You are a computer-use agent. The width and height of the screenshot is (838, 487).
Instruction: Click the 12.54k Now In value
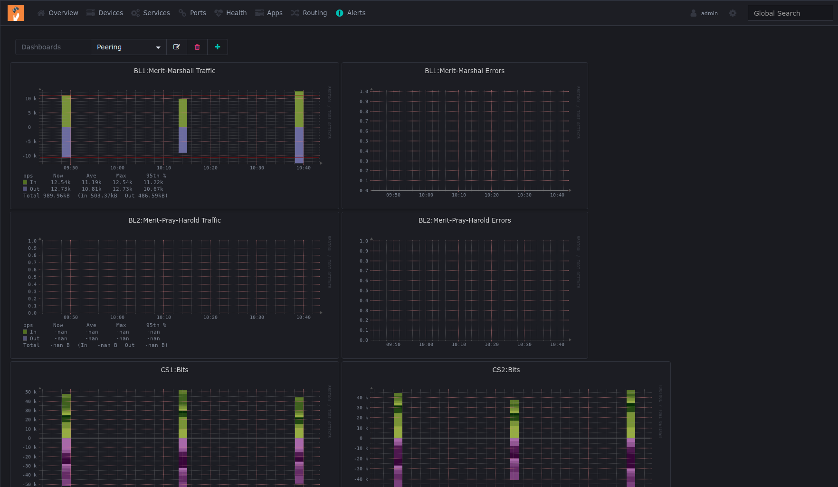(x=61, y=182)
